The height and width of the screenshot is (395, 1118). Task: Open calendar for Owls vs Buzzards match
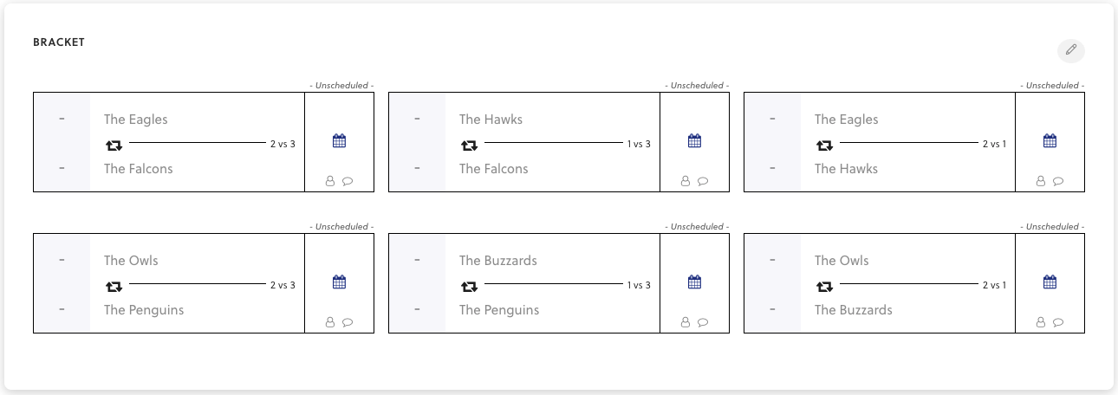(1050, 282)
